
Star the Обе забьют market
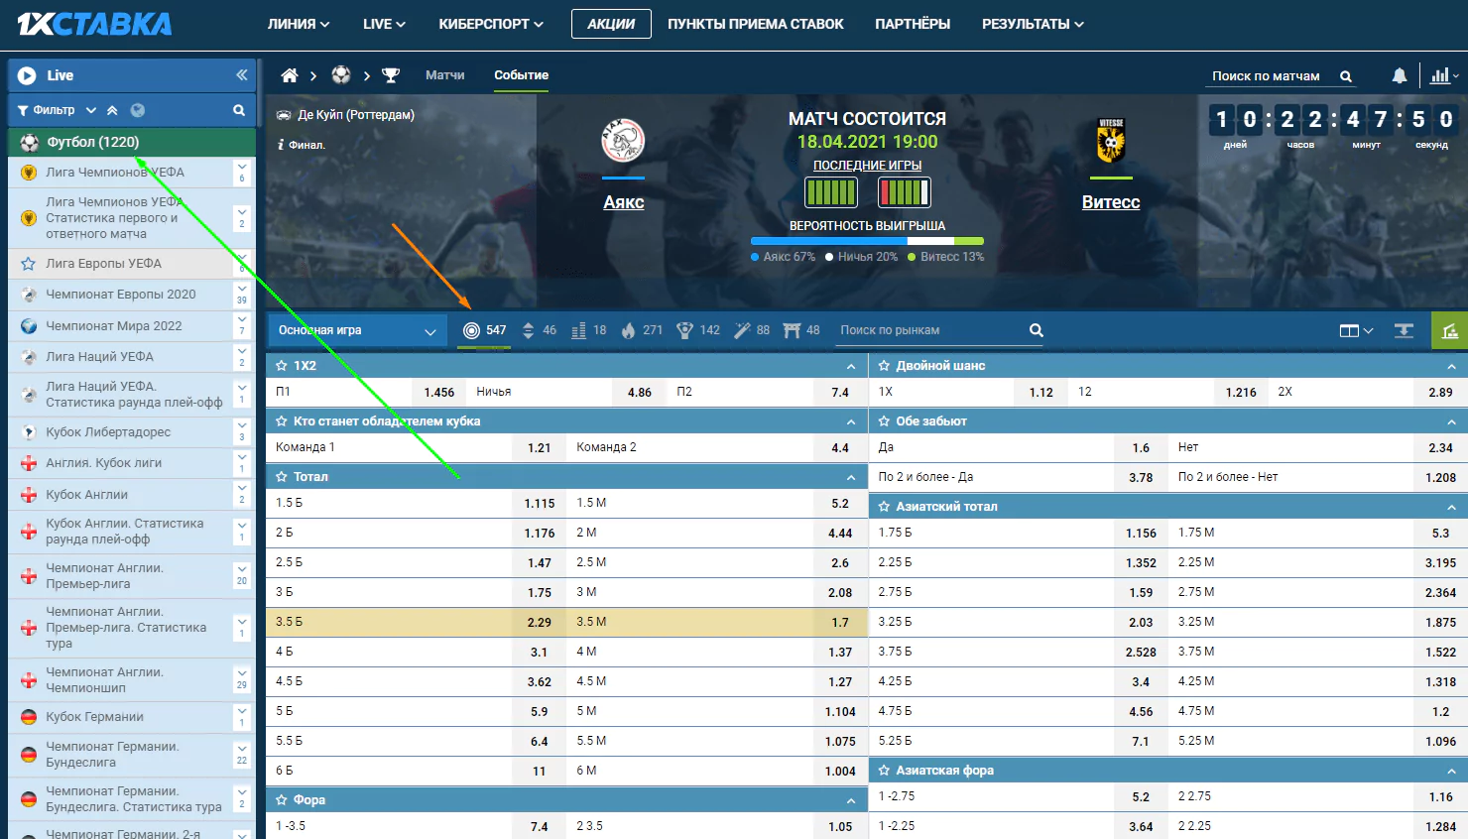tap(884, 421)
